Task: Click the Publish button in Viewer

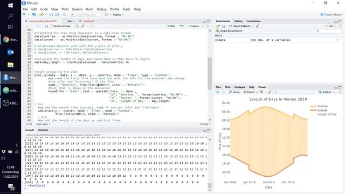Action: pos(325,92)
